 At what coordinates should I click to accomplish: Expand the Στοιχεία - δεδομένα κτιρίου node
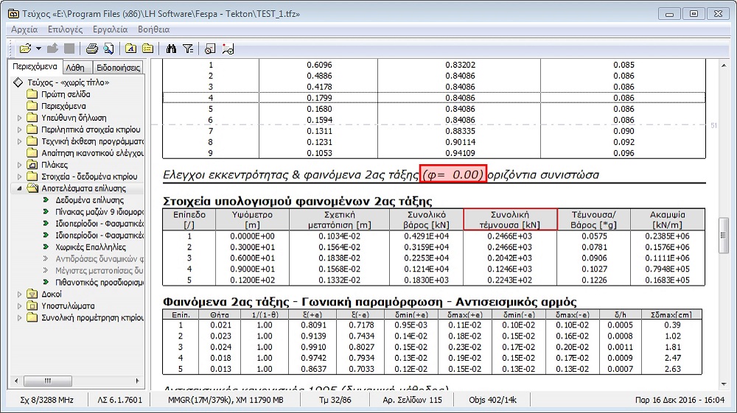pyautogui.click(x=19, y=177)
